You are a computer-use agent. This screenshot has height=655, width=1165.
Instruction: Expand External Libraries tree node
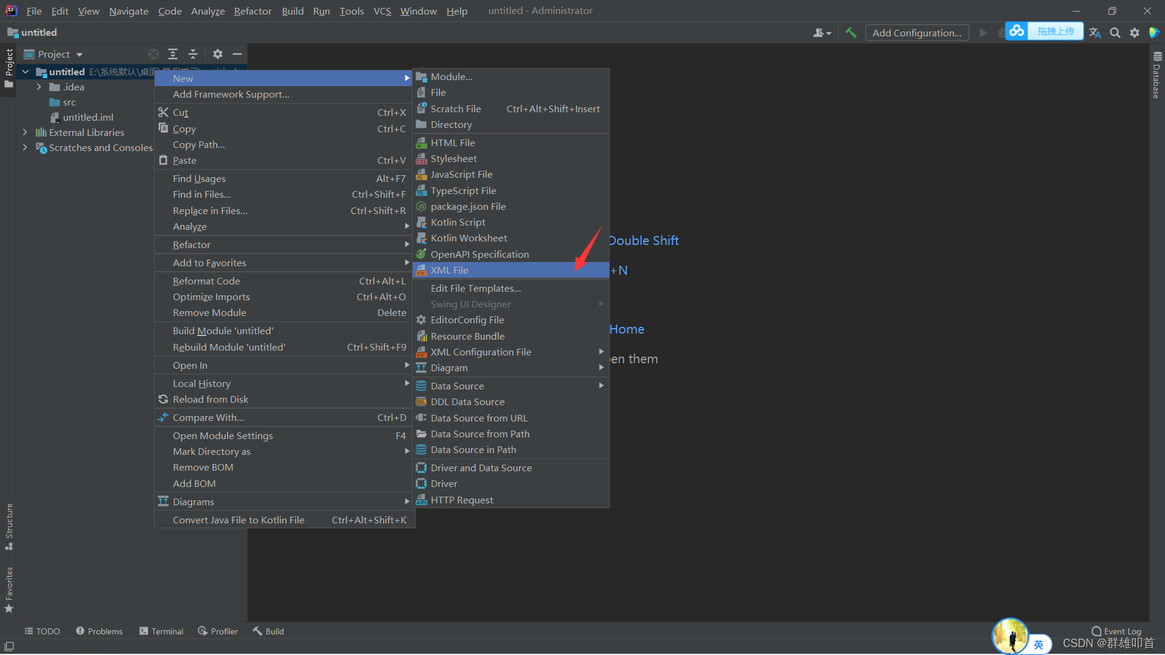(25, 132)
